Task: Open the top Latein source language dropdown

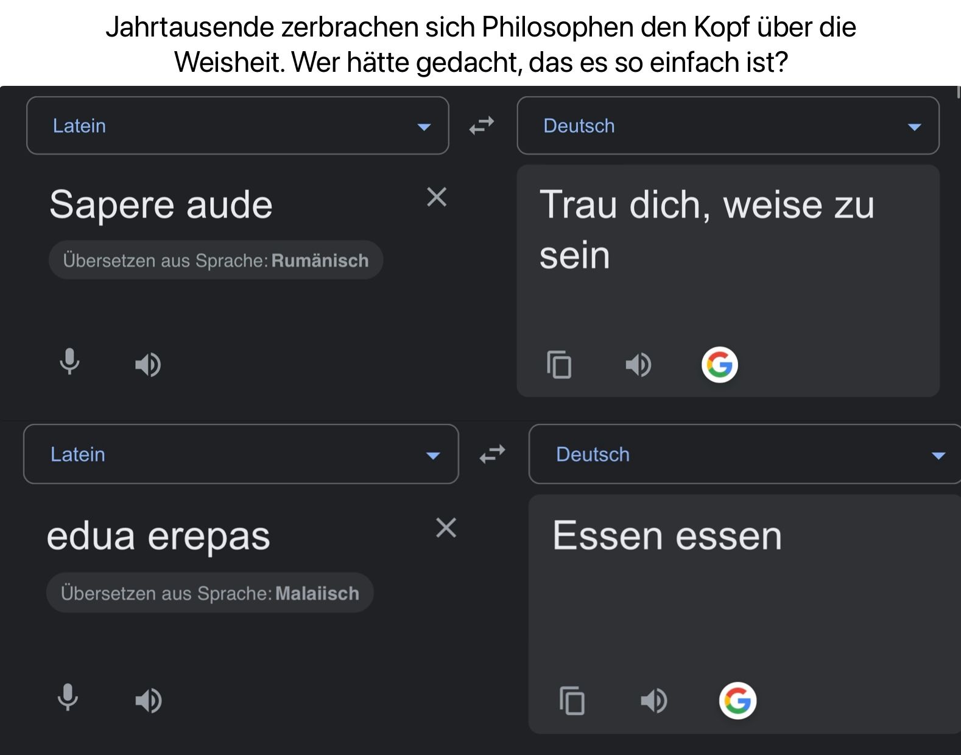Action: click(238, 126)
